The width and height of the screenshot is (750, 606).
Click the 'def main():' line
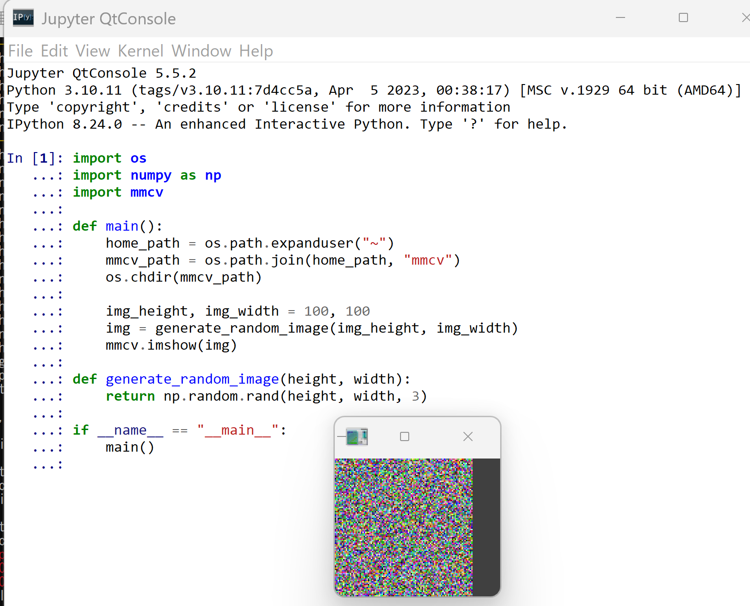pos(118,227)
